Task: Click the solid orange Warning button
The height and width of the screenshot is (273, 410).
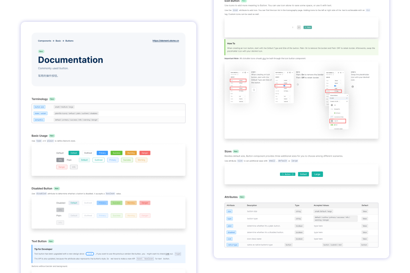Action: (131, 153)
